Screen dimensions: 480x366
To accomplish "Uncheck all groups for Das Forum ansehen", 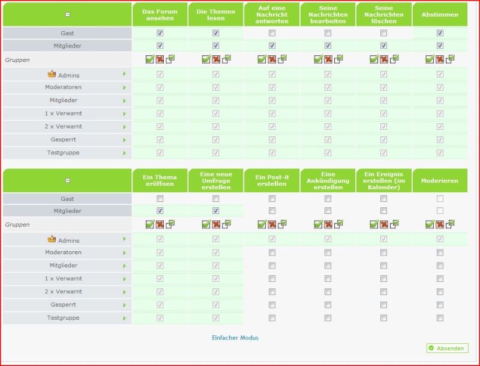I will (160, 59).
